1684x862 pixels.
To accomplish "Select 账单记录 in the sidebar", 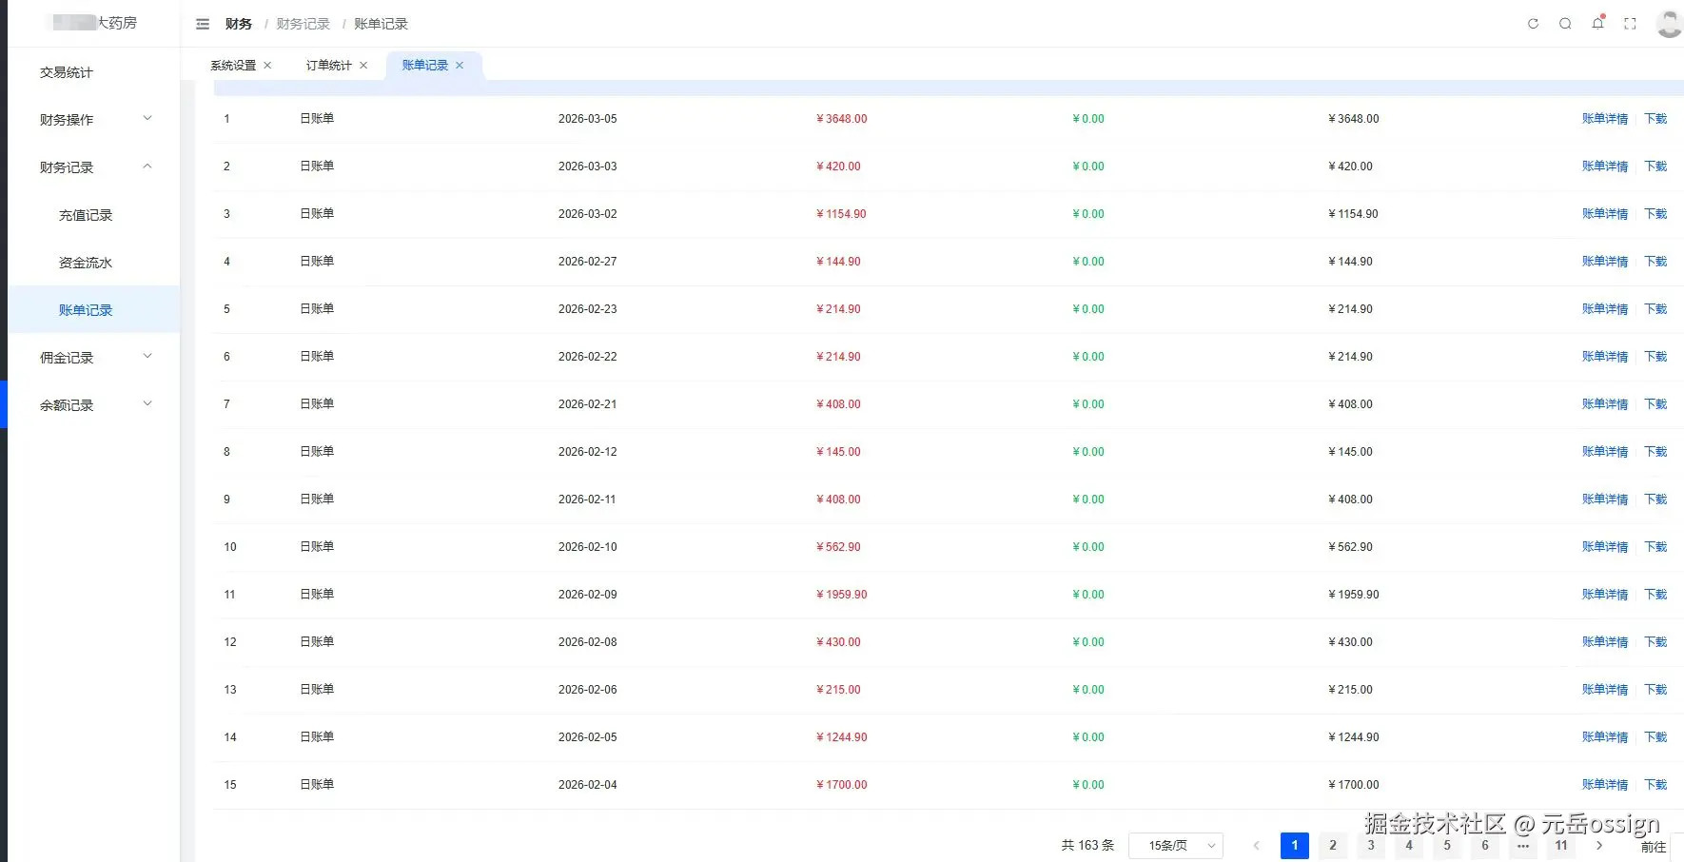I will tap(94, 310).
